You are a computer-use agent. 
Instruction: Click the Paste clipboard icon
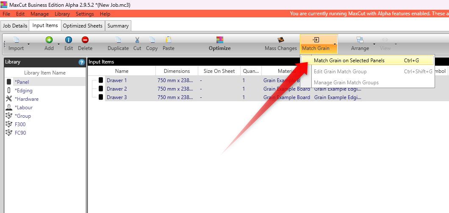point(169,40)
